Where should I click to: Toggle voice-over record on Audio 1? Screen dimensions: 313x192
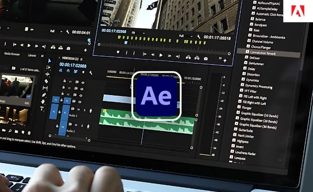click(x=91, y=111)
